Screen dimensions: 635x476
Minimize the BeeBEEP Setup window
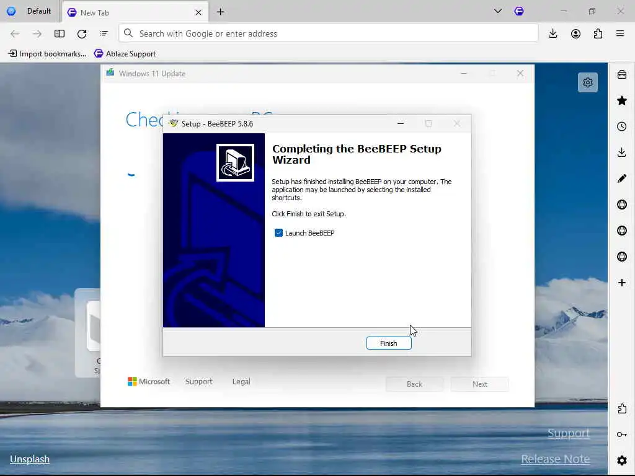(401, 123)
